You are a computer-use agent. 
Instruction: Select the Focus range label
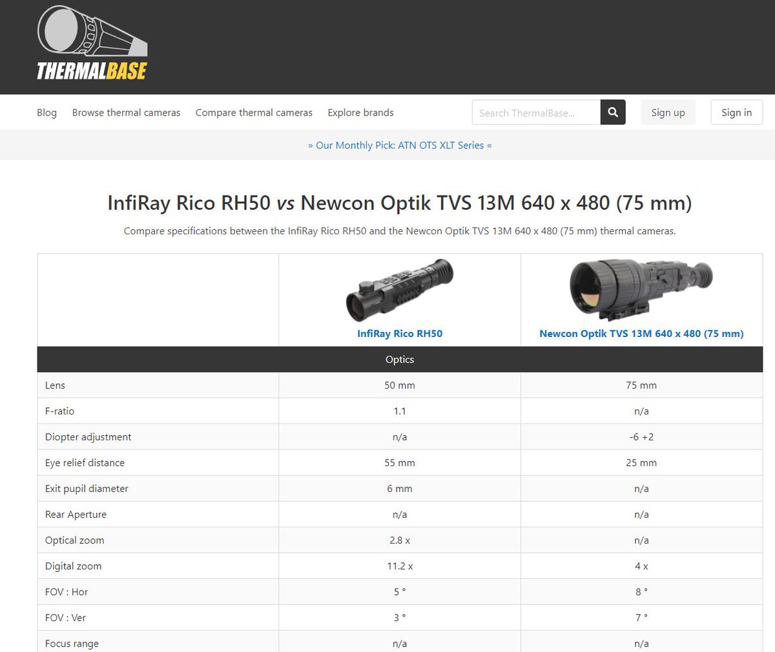pyautogui.click(x=72, y=644)
